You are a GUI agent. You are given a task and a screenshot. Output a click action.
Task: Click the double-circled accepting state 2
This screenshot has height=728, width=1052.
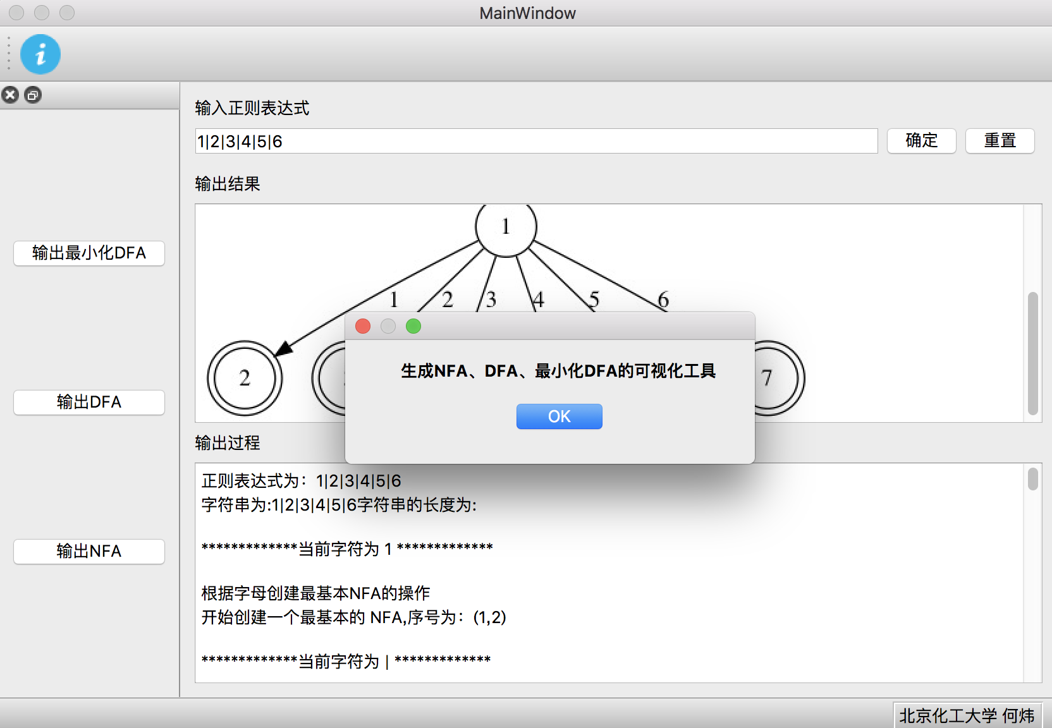coord(243,377)
